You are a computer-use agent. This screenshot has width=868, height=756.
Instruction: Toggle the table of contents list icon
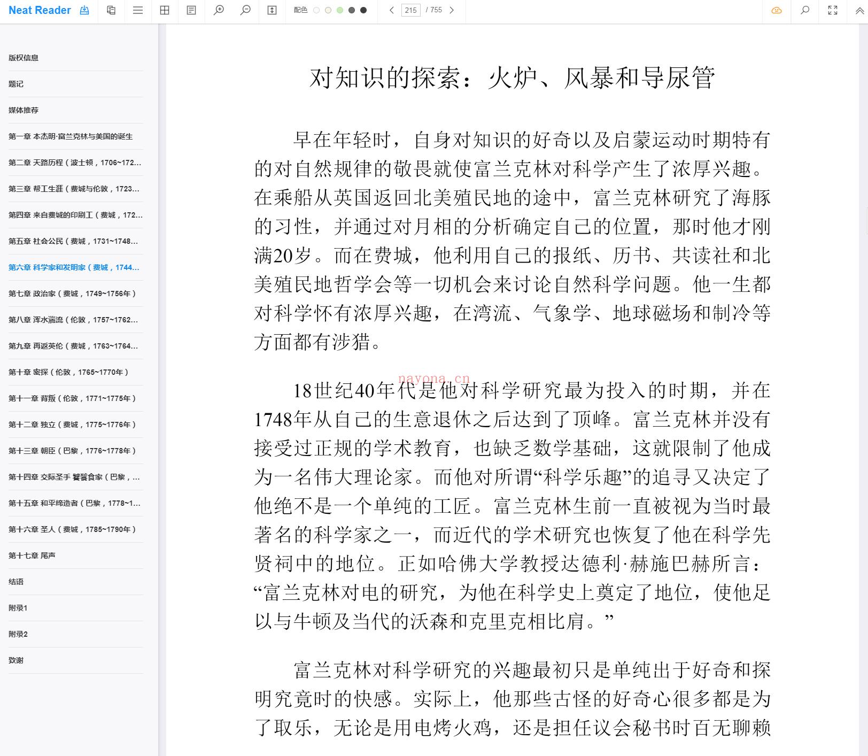coord(138,10)
